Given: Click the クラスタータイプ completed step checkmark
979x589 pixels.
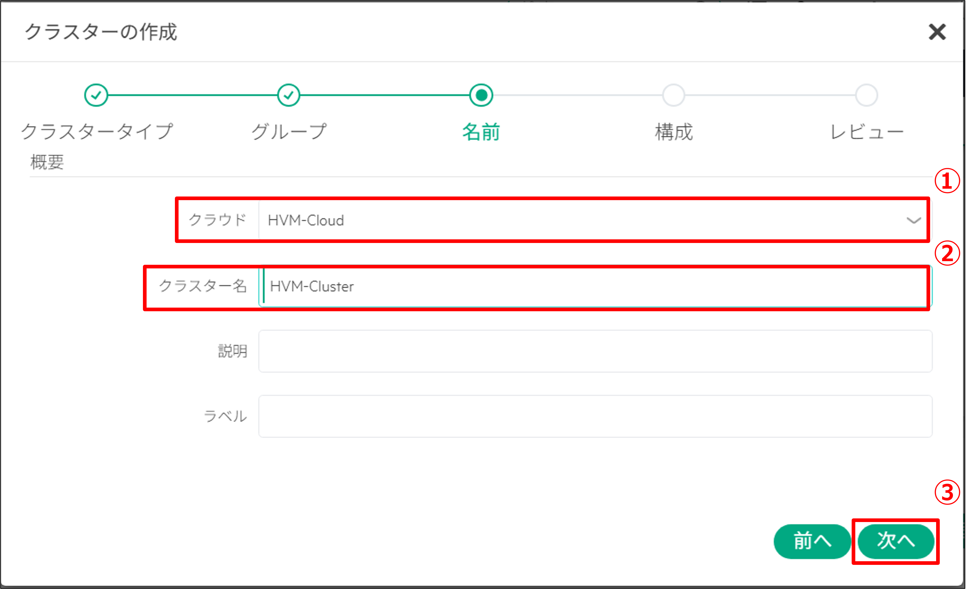Looking at the screenshot, I should click(x=96, y=95).
